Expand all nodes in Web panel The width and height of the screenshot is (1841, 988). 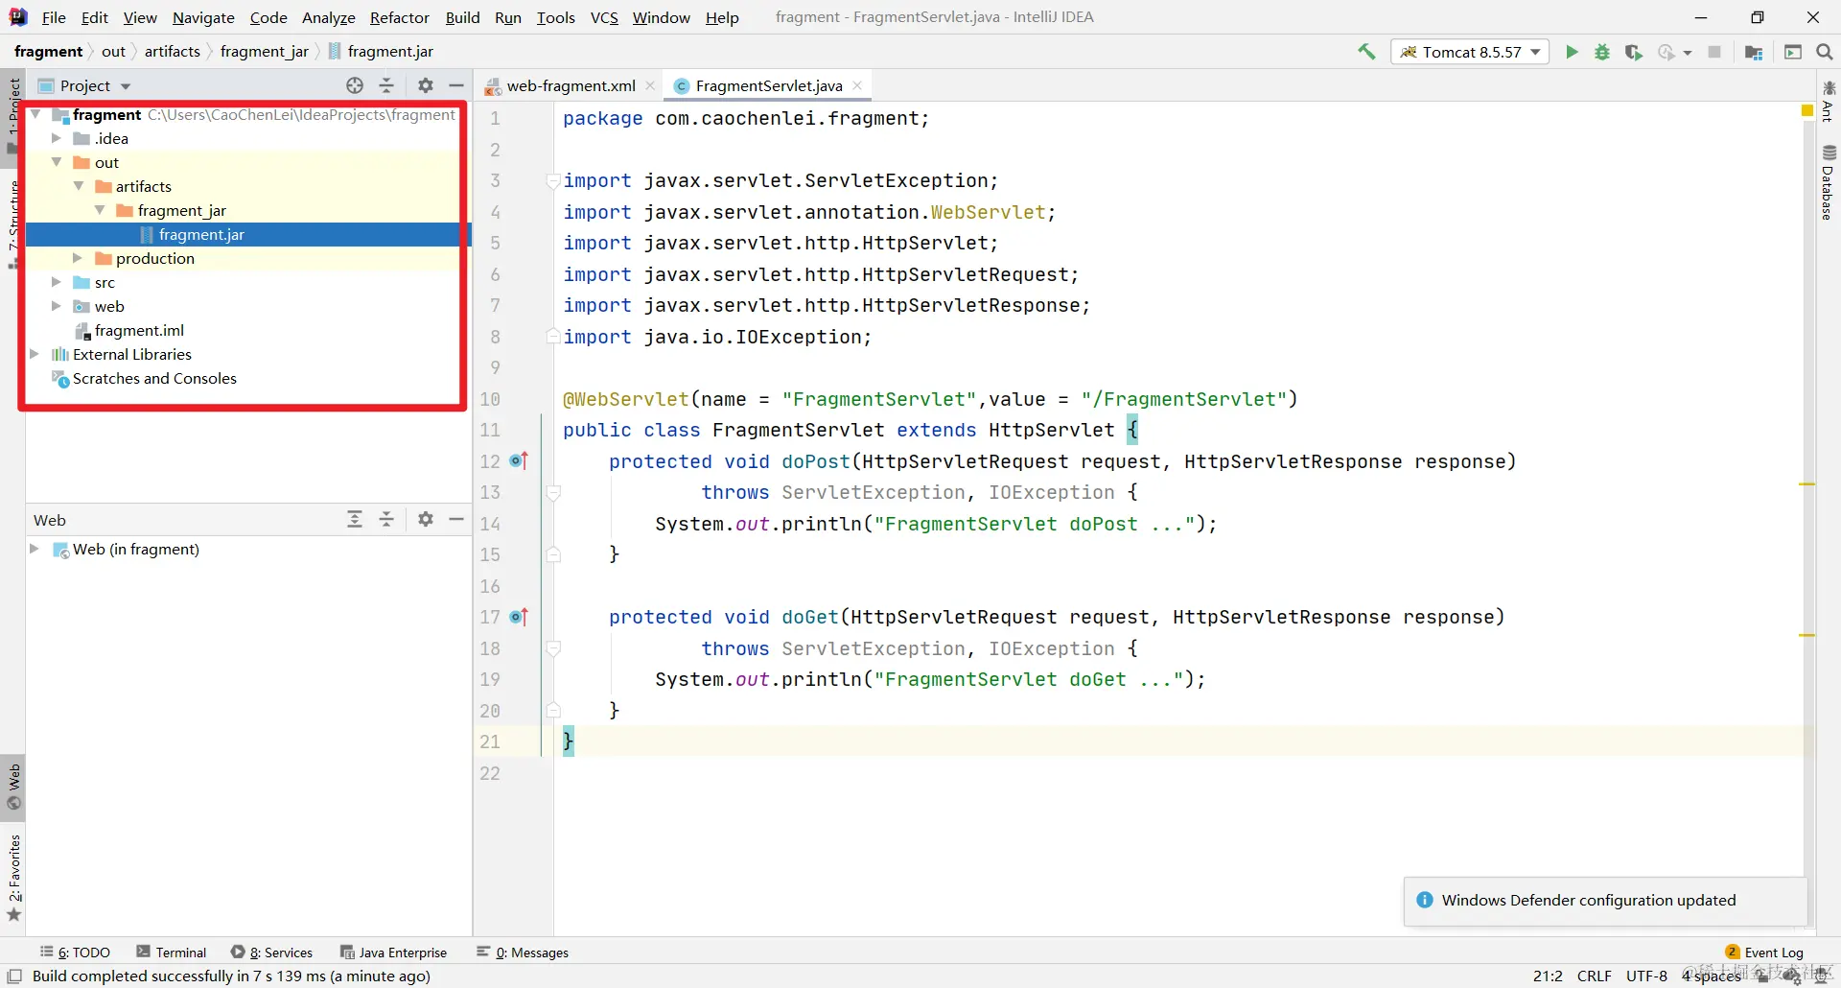coord(355,519)
